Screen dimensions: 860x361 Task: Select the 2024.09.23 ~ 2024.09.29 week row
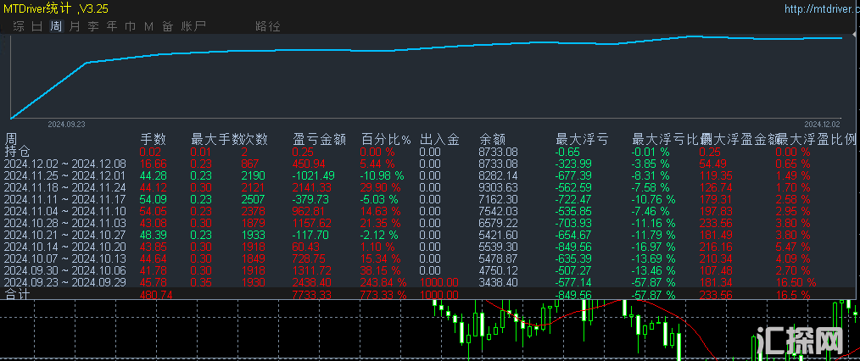tap(64, 282)
